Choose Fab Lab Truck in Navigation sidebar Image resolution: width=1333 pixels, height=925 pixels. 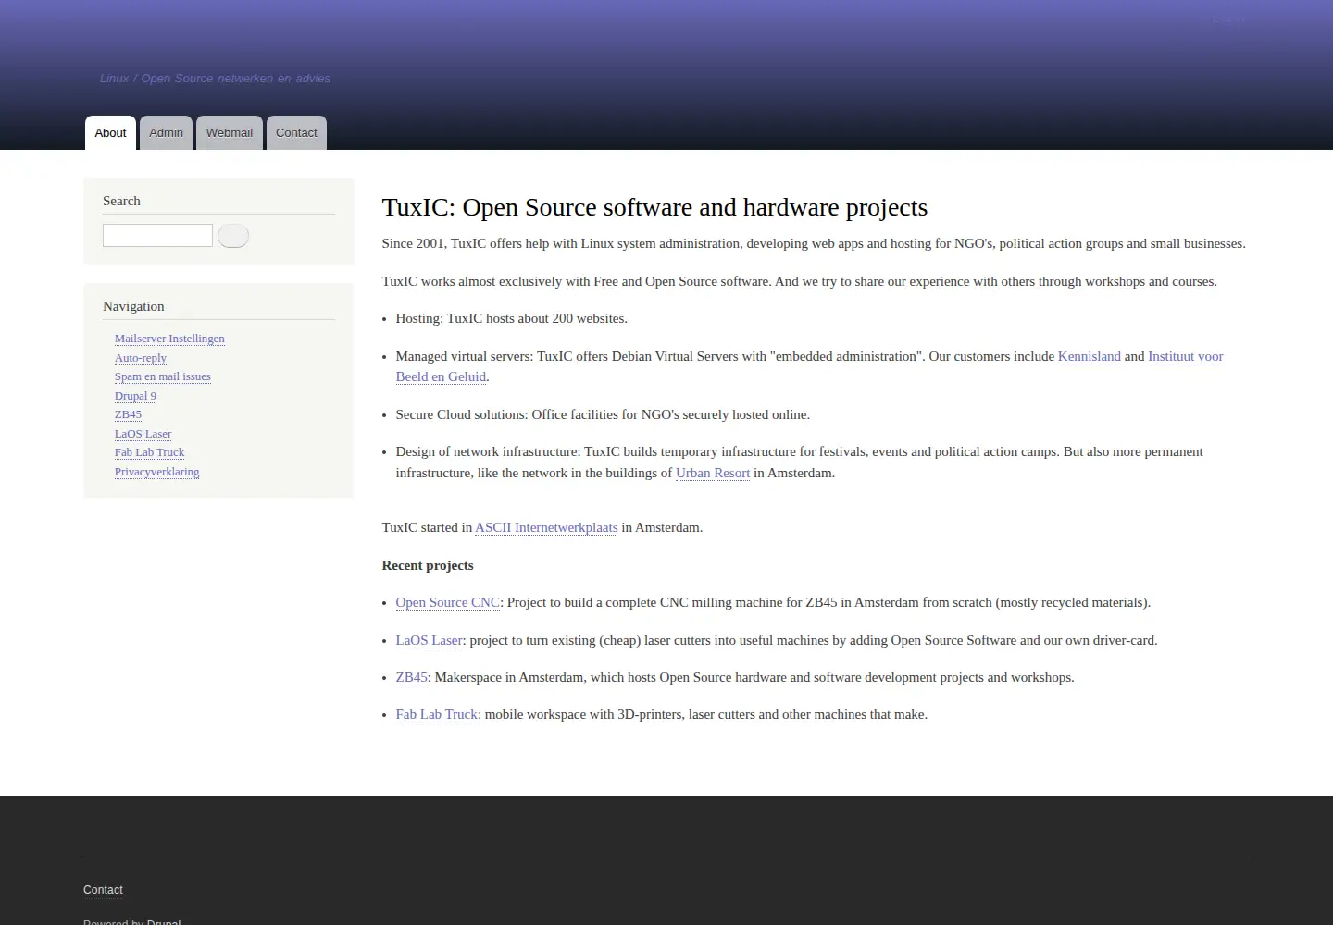coord(149,452)
